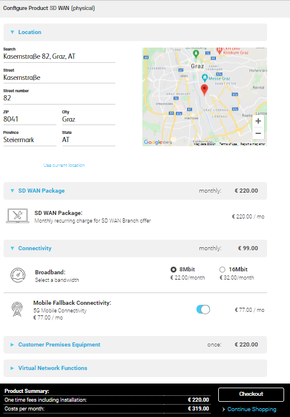Click the Google logo on the map
Screen dimensions: 290x417
(153, 142)
